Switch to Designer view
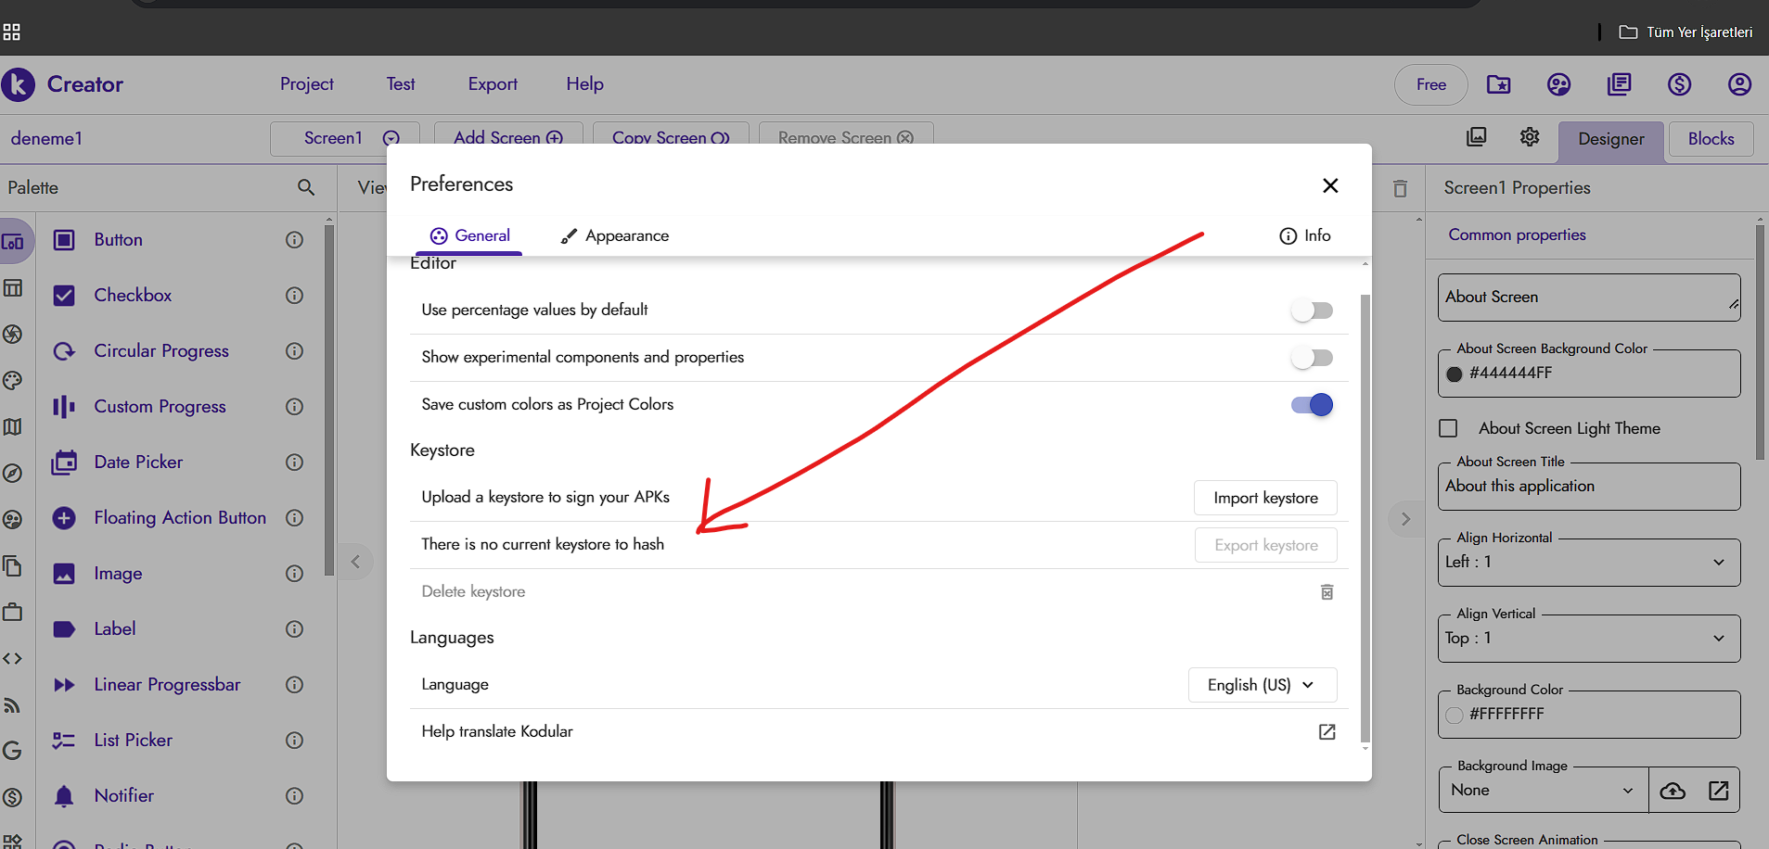 pyautogui.click(x=1611, y=140)
